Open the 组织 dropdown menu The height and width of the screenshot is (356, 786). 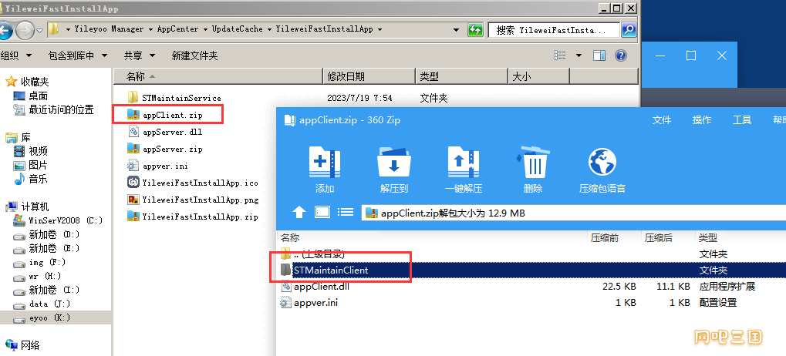click(x=16, y=55)
